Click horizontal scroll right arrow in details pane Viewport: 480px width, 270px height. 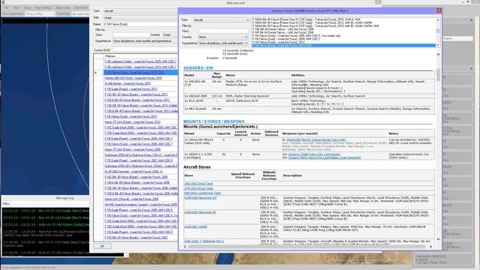(430, 247)
